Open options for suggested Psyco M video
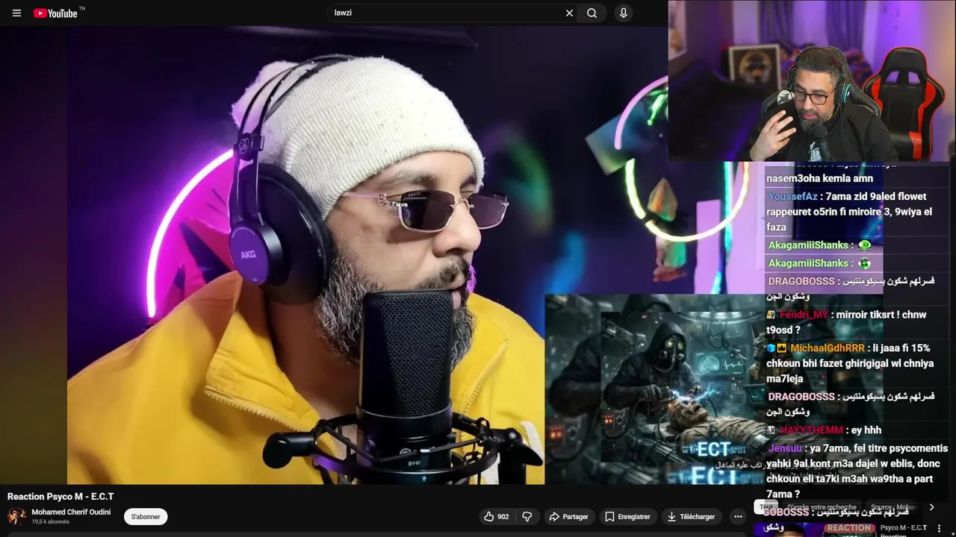This screenshot has height=537, width=956. pos(939,529)
